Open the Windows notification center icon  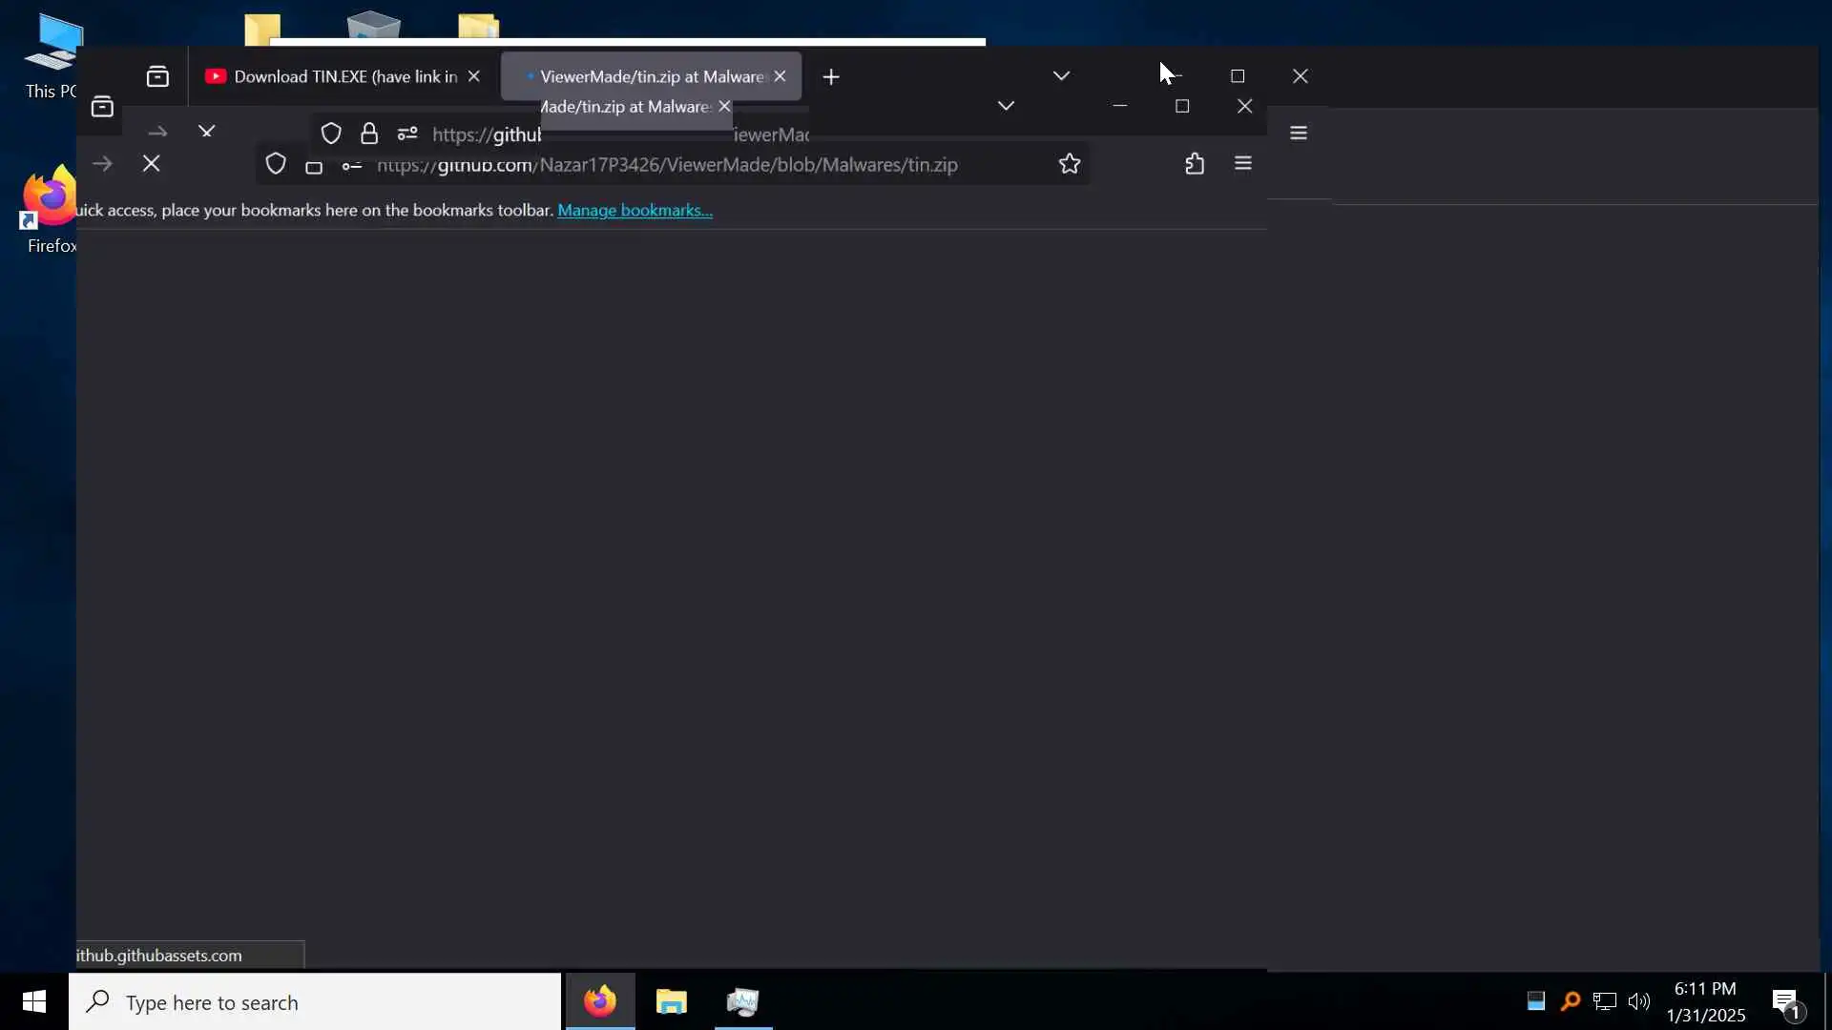pos(1785,1001)
